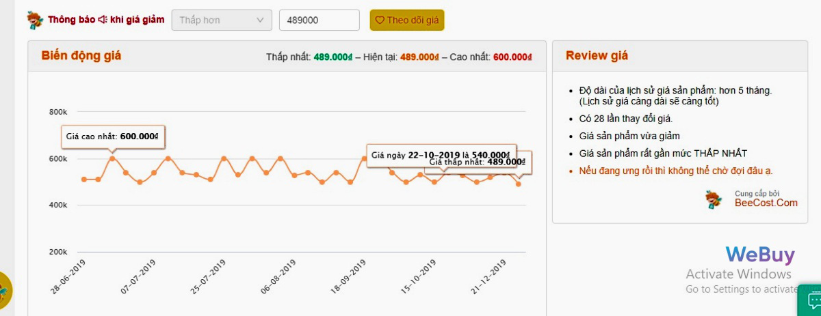Click the Review giá panel heading

click(597, 56)
